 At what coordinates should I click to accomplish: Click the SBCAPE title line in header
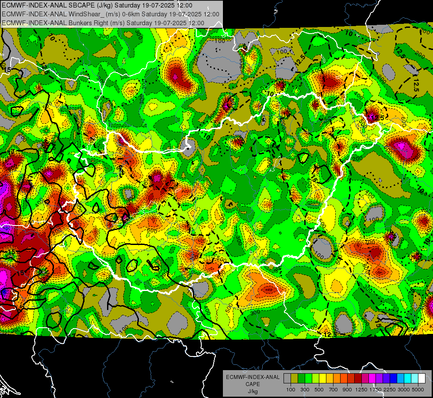pyautogui.click(x=97, y=5)
